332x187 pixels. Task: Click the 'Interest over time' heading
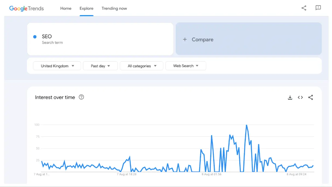pyautogui.click(x=55, y=97)
